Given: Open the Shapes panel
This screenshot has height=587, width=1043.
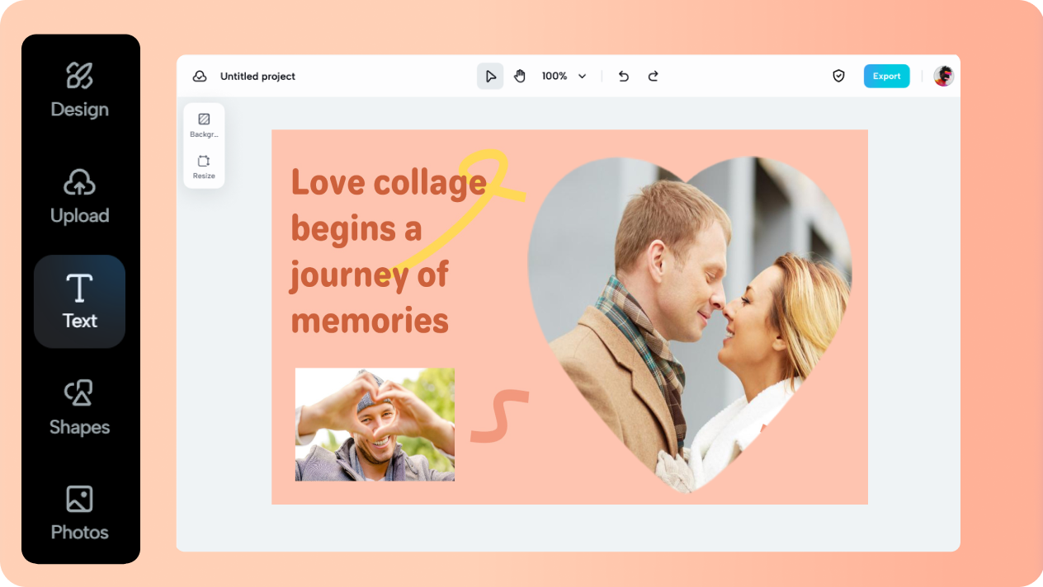Looking at the screenshot, I should pos(79,409).
